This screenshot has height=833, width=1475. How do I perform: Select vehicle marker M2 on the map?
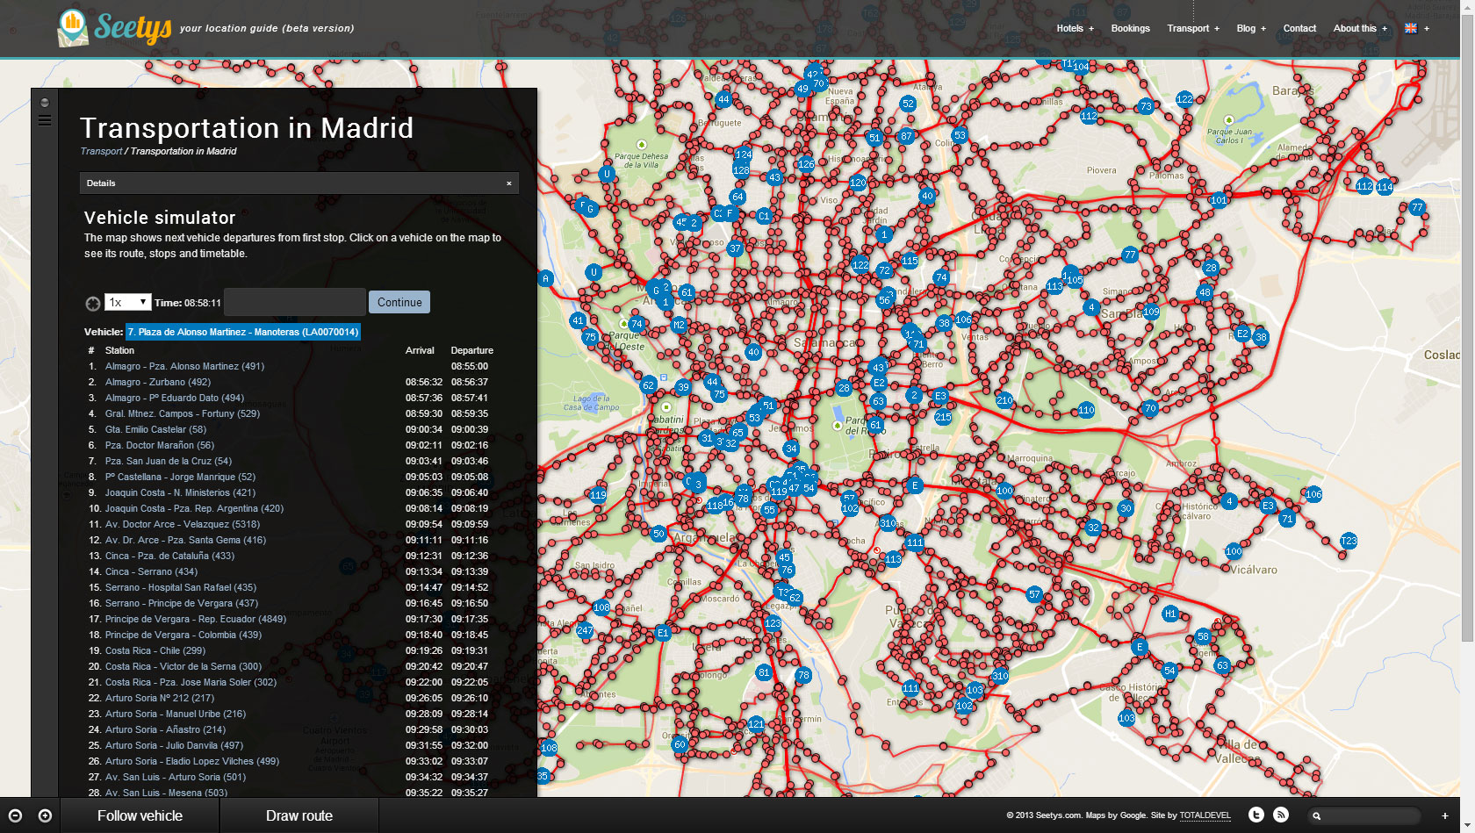pos(679,325)
